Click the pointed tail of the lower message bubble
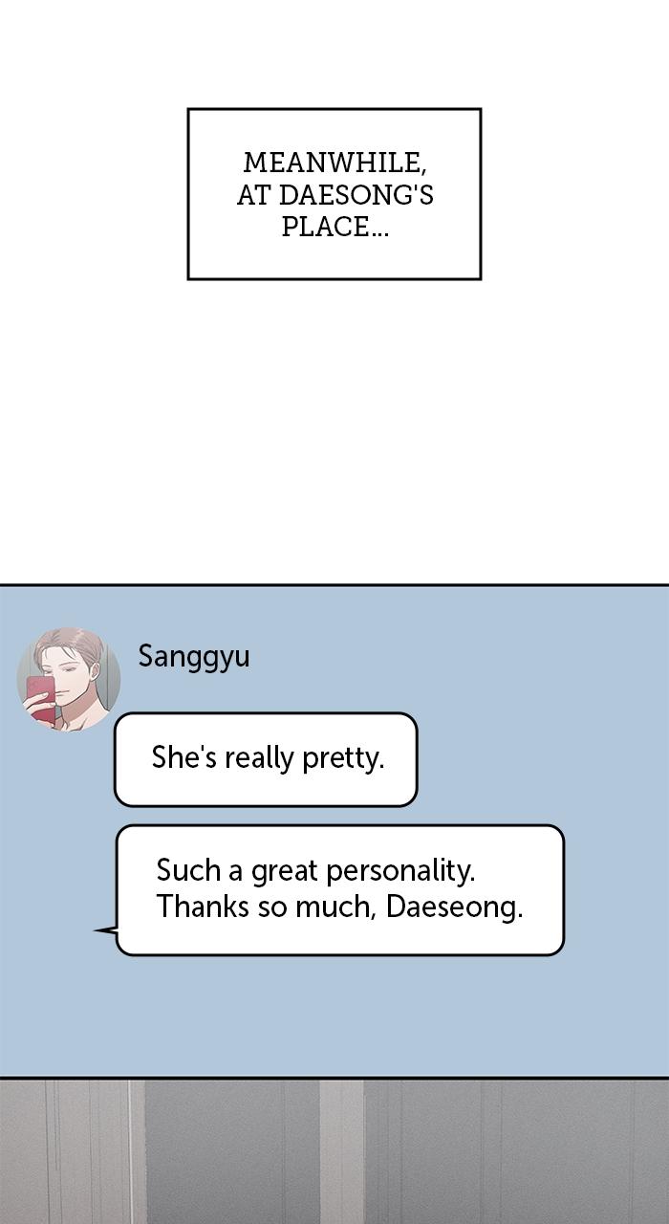 tap(105, 929)
